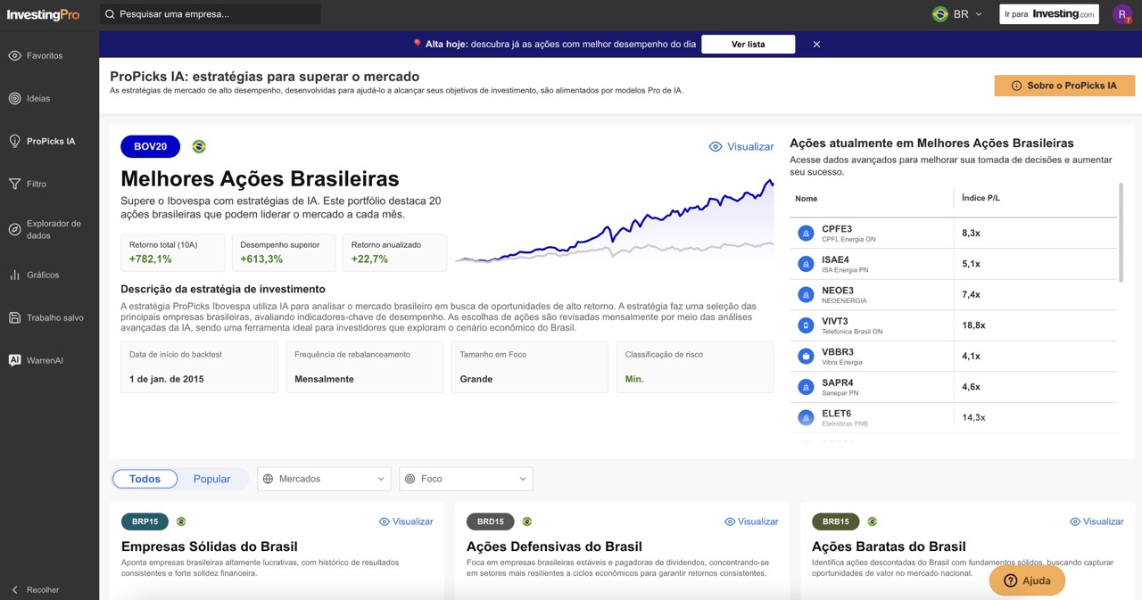This screenshot has width=1142, height=600.
Task: Collapse the sidebar with Recolher
Action: [x=35, y=589]
